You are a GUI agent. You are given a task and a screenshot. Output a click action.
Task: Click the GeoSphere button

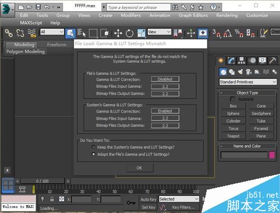tap(261, 114)
